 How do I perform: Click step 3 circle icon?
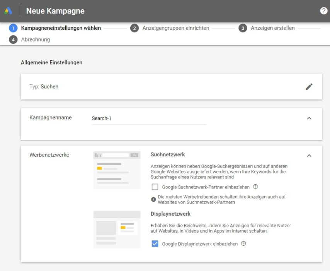click(x=243, y=28)
